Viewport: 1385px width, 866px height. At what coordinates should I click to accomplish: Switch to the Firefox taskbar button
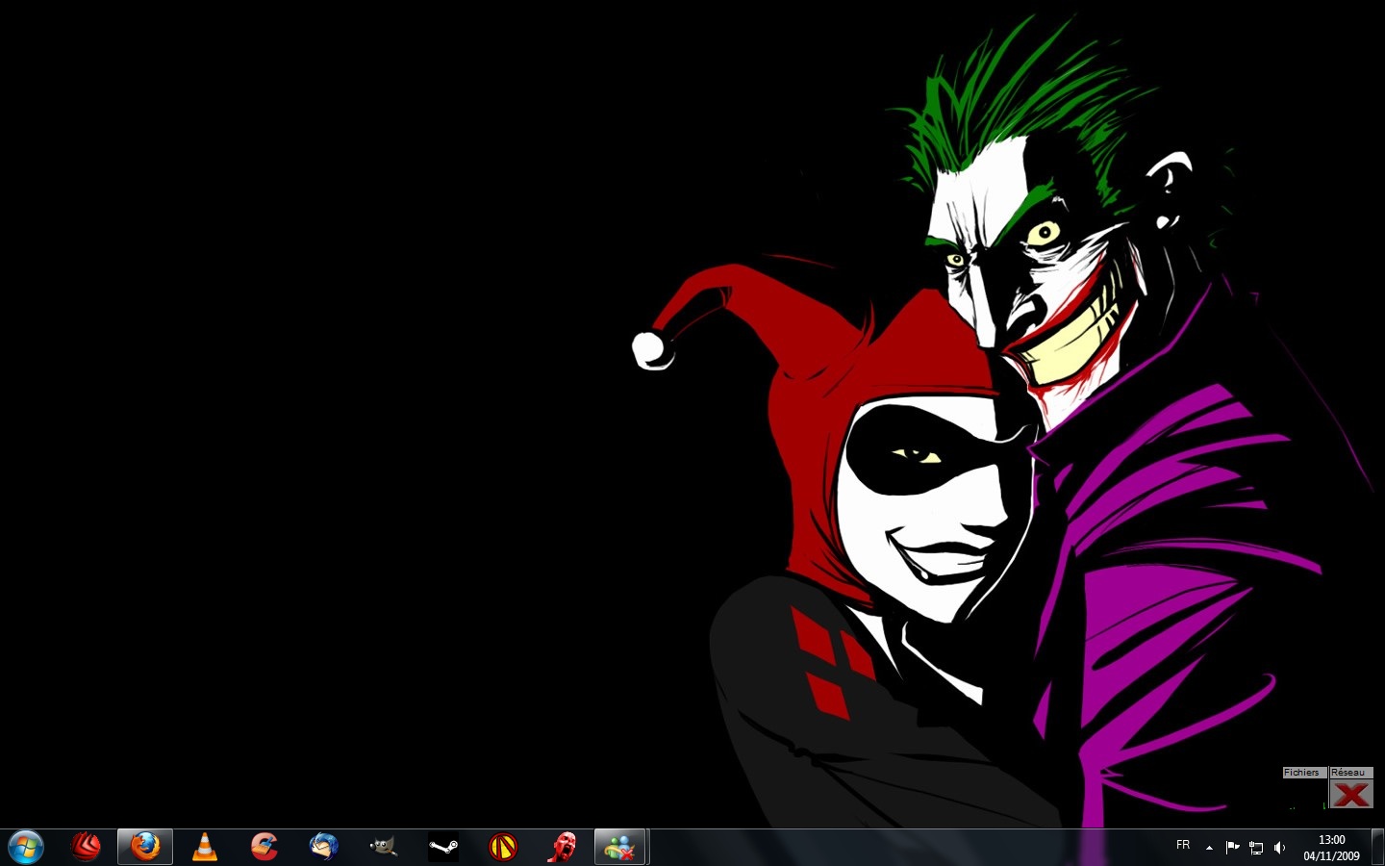click(x=145, y=847)
